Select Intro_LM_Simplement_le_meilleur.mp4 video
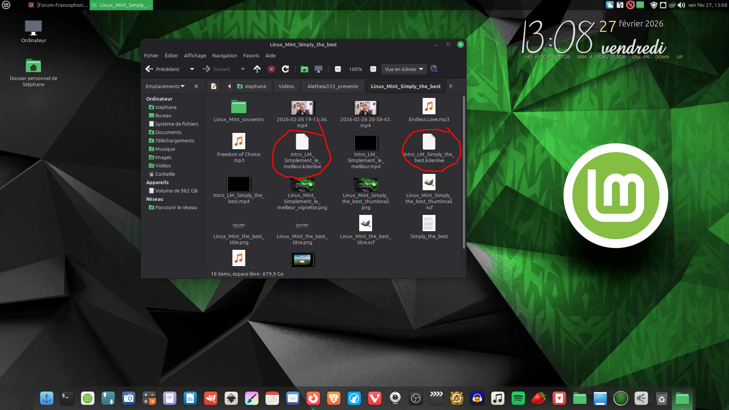 point(366,152)
